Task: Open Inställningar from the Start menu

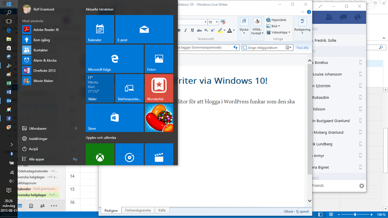Action: [x=38, y=139]
